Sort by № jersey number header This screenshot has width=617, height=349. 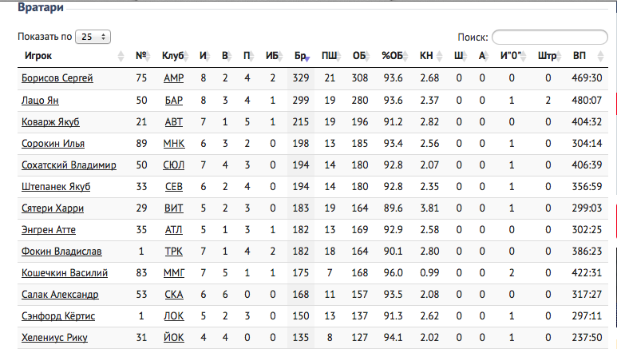pyautogui.click(x=140, y=56)
